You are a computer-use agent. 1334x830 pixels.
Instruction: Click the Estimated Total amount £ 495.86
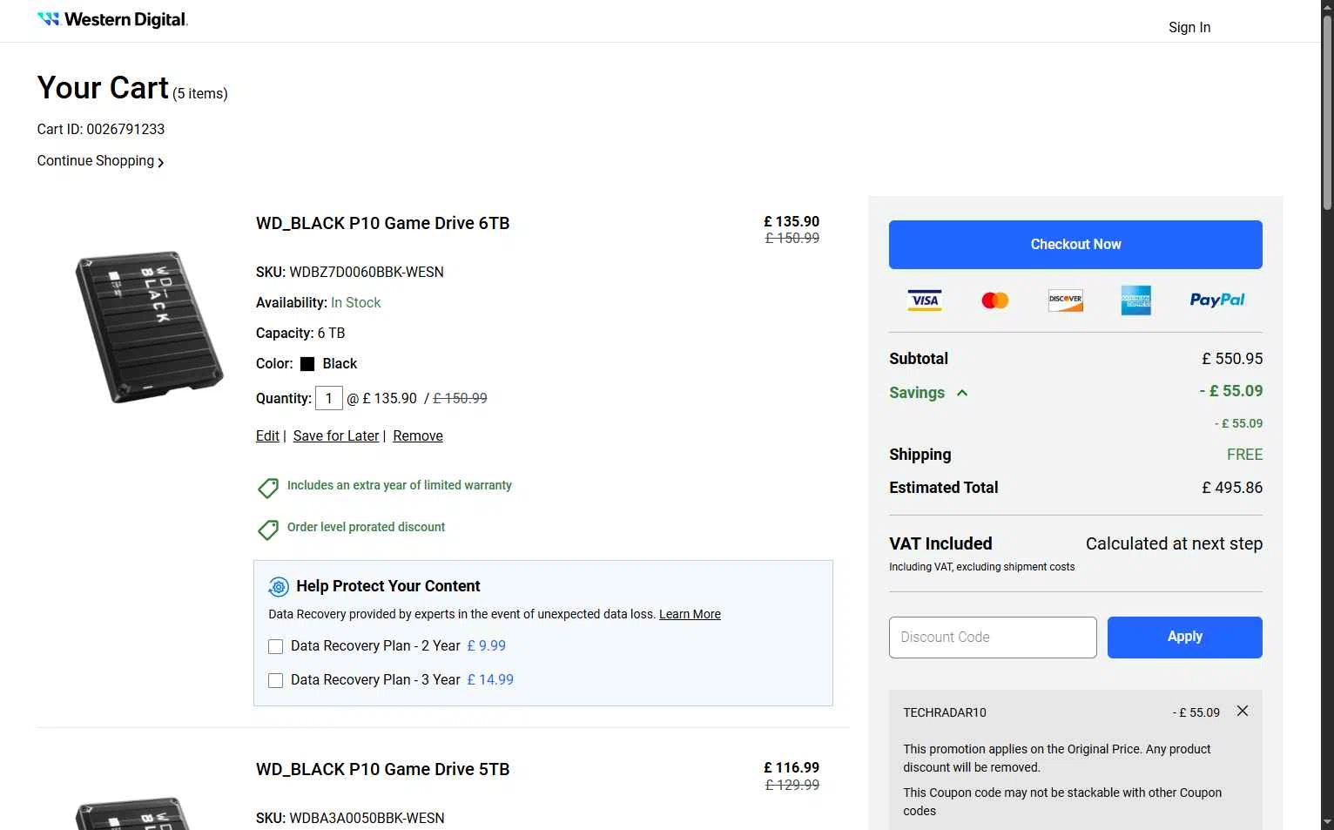pyautogui.click(x=1232, y=488)
